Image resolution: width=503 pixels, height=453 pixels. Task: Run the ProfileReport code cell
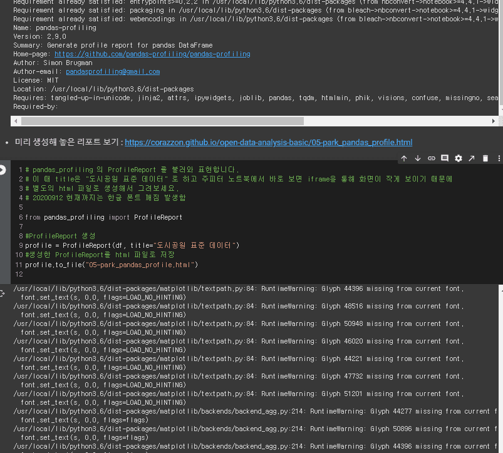point(3,170)
